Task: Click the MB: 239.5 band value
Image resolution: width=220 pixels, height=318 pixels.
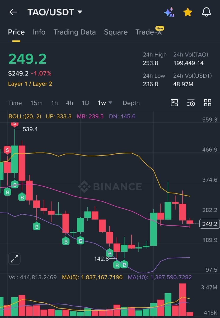Action: (x=90, y=116)
